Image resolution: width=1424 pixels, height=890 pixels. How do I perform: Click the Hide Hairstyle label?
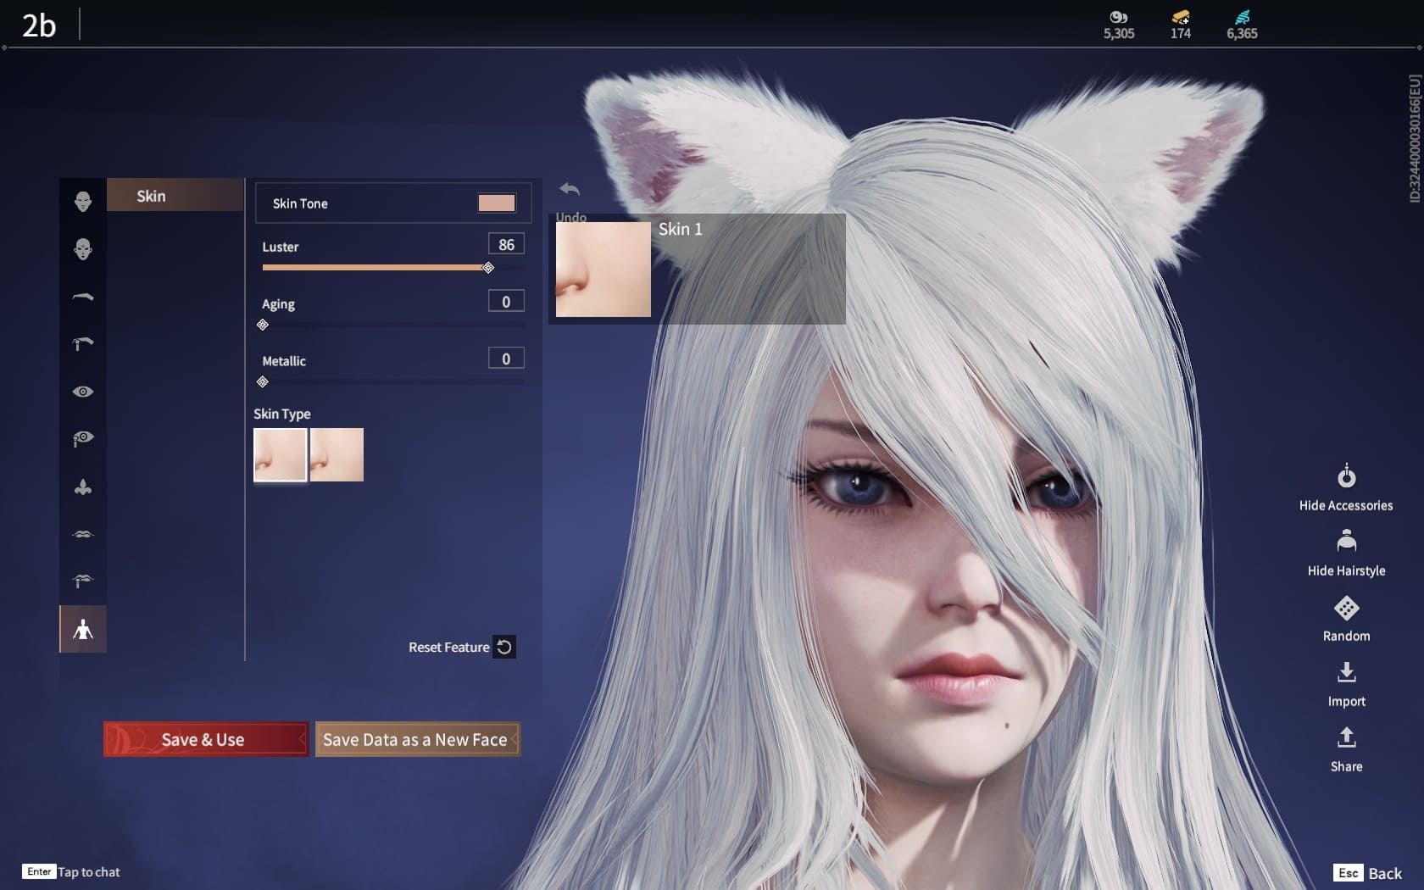[x=1346, y=570]
